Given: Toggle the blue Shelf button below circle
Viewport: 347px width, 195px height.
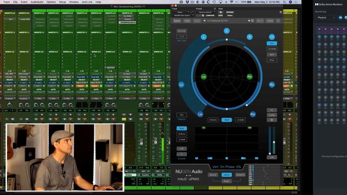Looking at the screenshot, I should click(x=227, y=120).
